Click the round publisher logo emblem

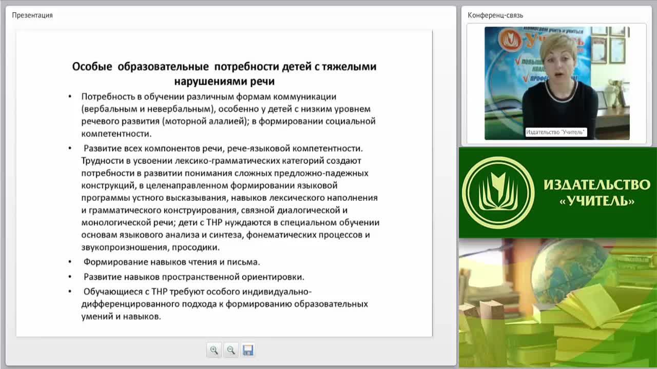click(498, 193)
